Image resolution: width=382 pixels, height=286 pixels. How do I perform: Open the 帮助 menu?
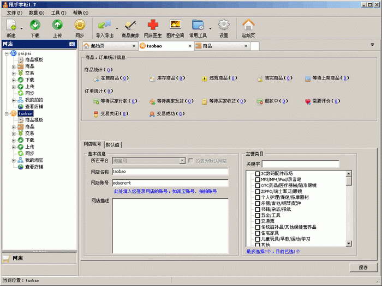tap(81, 13)
